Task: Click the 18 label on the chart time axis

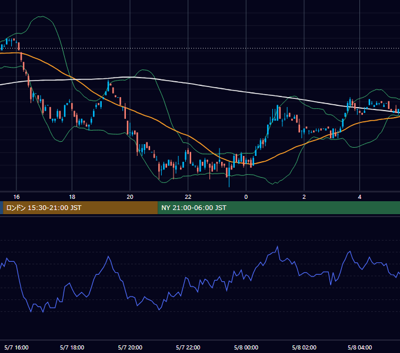Action: [x=72, y=197]
